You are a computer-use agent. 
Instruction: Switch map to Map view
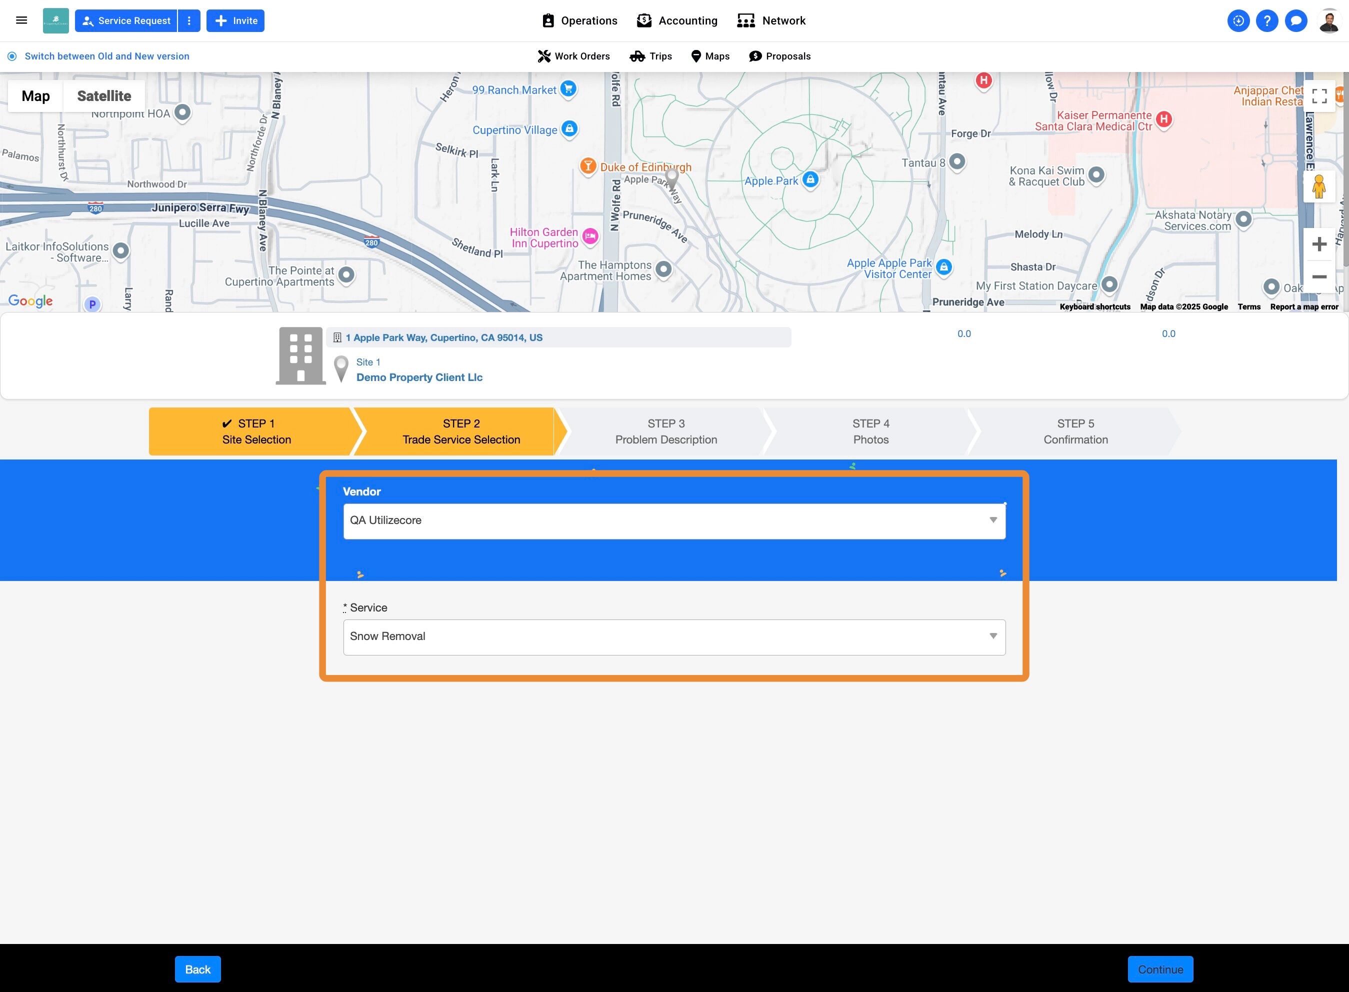35,96
